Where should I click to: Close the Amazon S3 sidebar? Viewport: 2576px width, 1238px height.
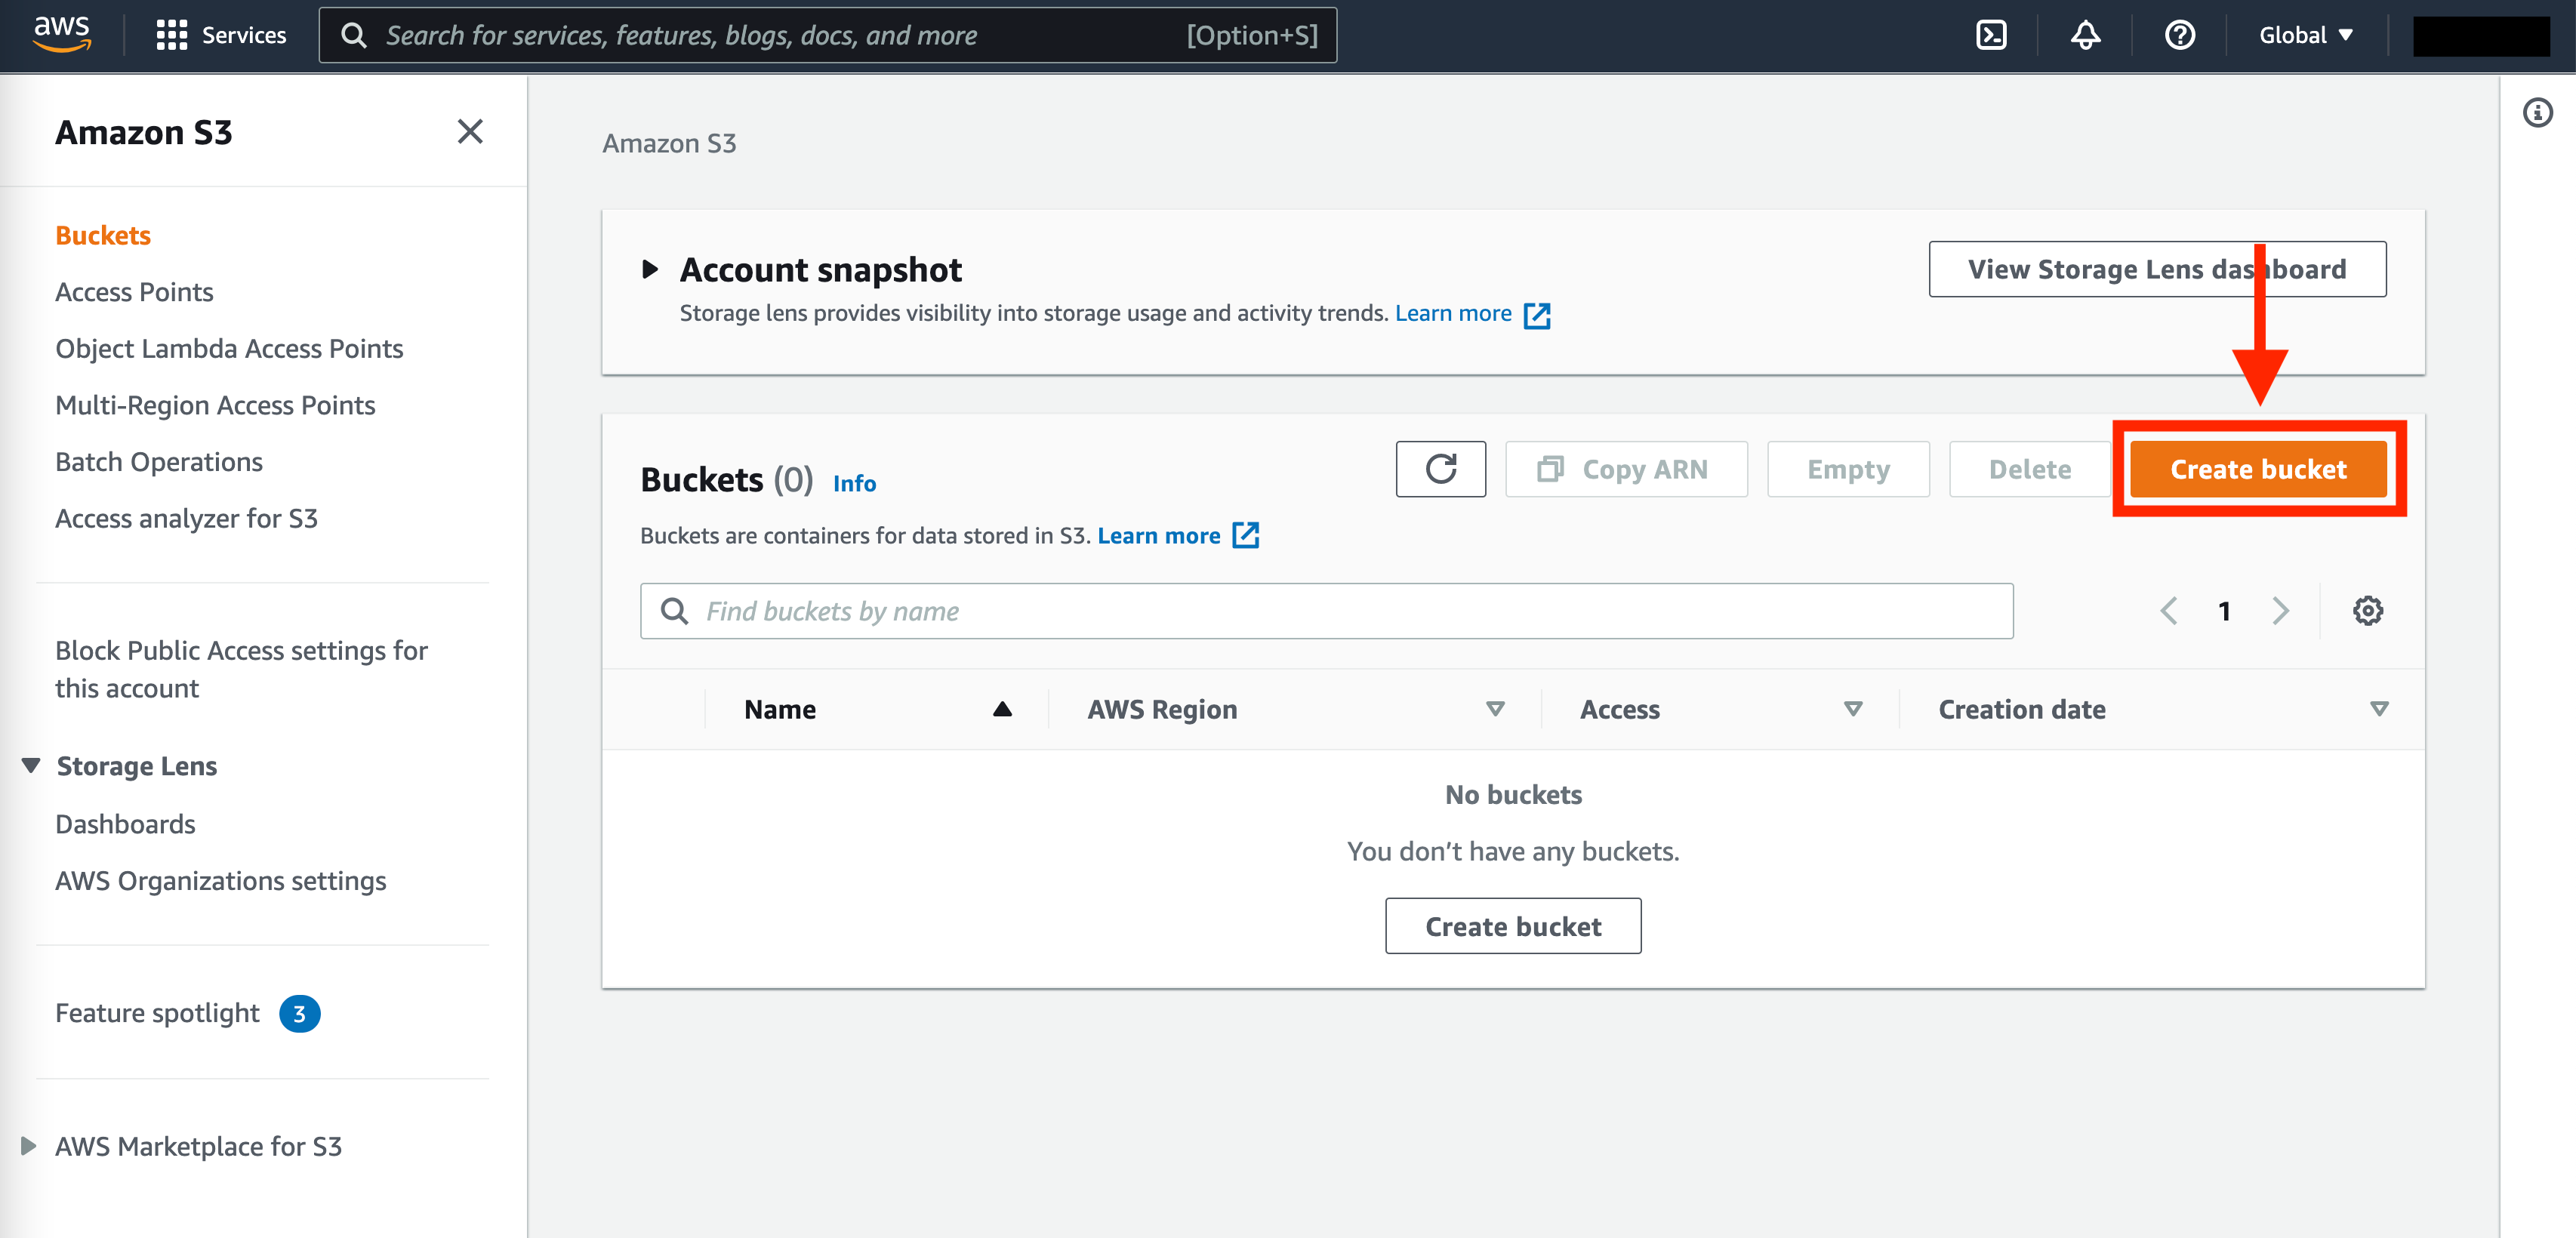470,131
